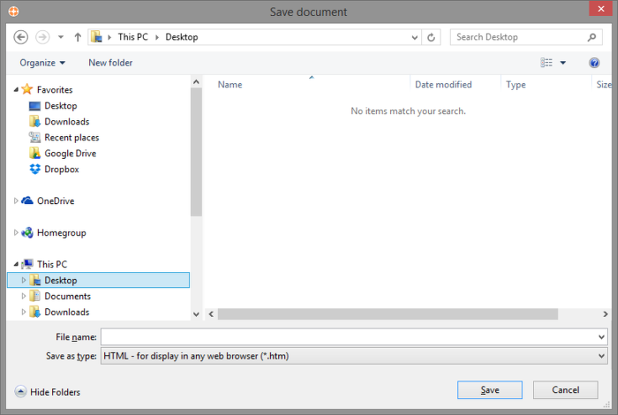
Task: Click the horizontal scrollbar in file list
Action: (387, 314)
